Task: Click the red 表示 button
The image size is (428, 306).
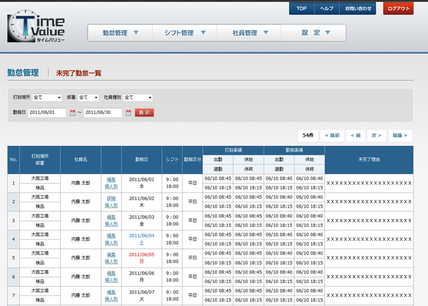Action: (x=144, y=112)
